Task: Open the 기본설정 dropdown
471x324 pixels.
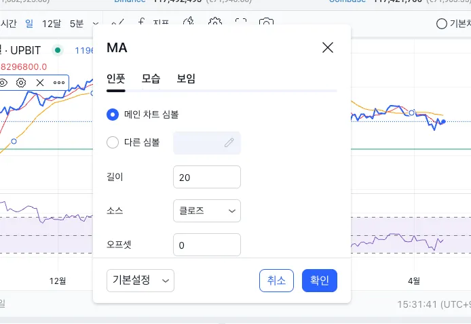Action: (140, 281)
